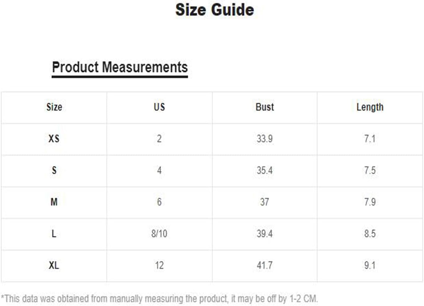Click the bust value 33.9
This screenshot has width=424, height=306.
(x=264, y=139)
